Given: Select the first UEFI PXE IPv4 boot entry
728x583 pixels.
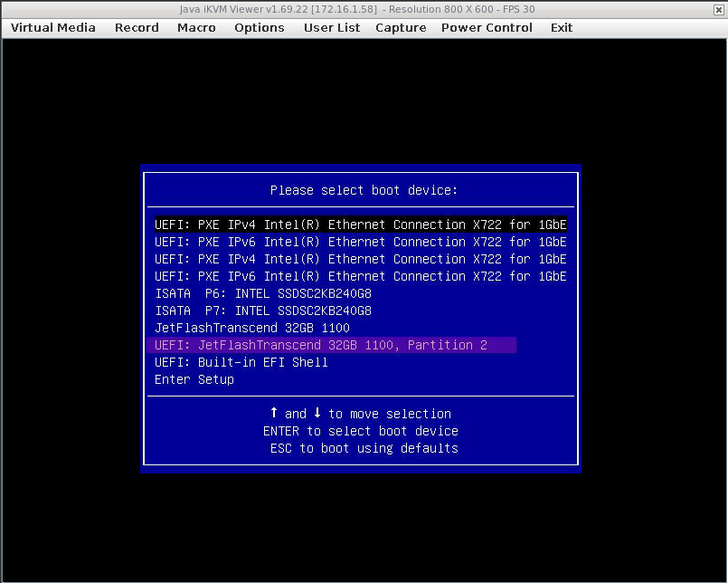Looking at the screenshot, I should 361,225.
